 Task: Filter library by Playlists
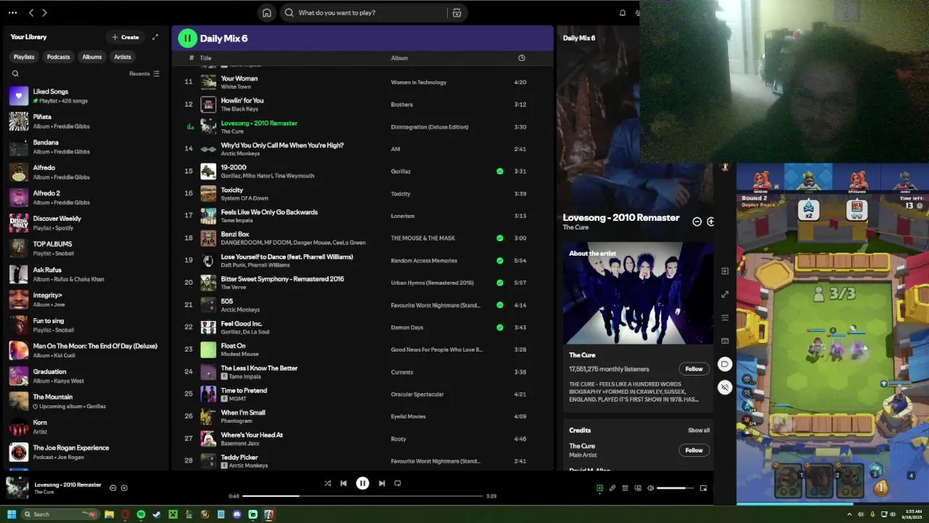pyautogui.click(x=24, y=57)
